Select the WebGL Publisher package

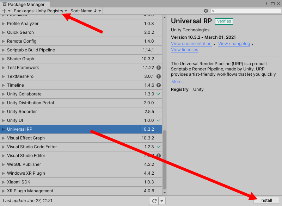(x=81, y=164)
